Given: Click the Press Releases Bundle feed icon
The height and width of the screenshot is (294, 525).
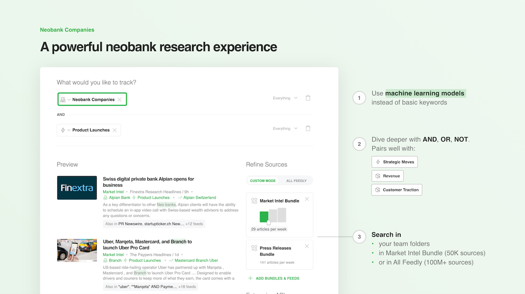Looking at the screenshot, I should [254, 248].
